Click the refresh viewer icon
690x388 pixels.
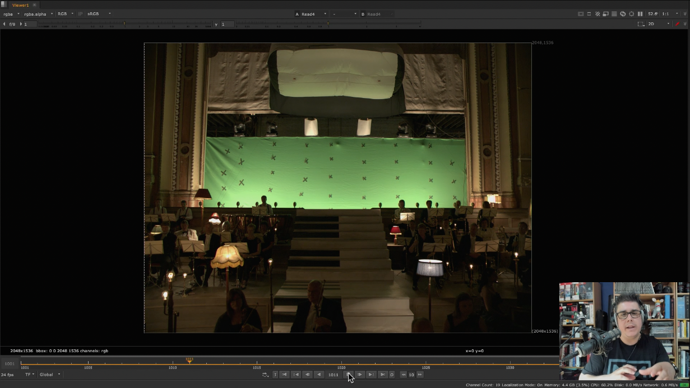tap(623, 14)
